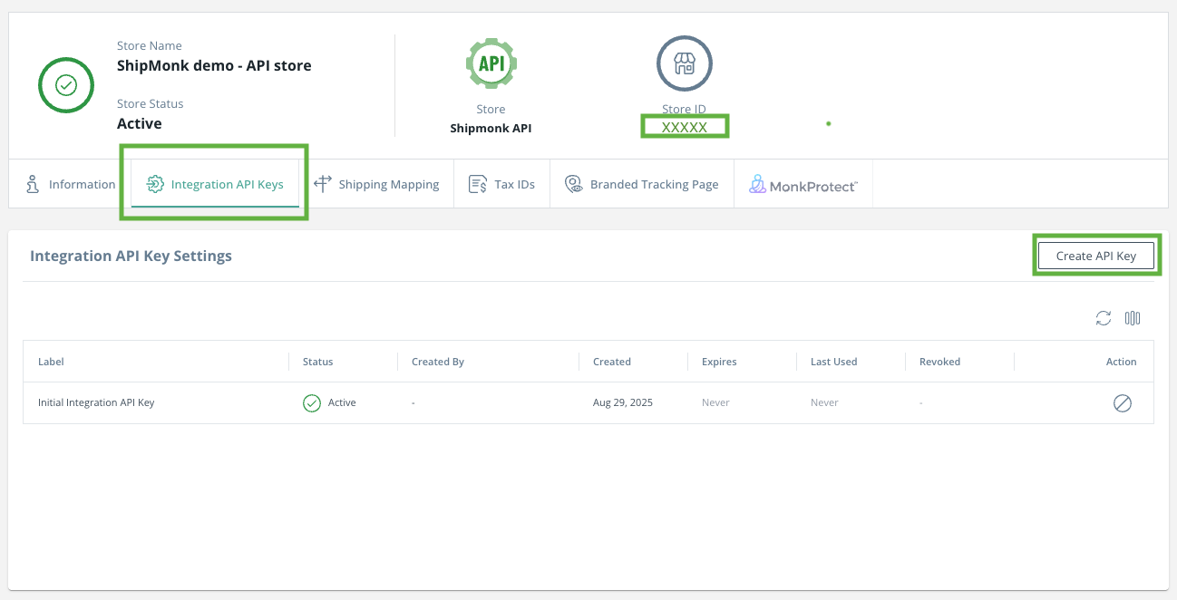Click the Active status check icon in row
The image size is (1177, 600).
[x=312, y=402]
